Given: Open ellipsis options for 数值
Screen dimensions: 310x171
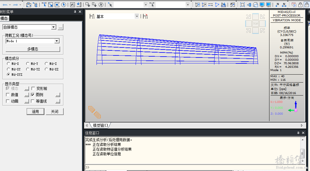Looking at the screenshot, I should coord(27,95).
